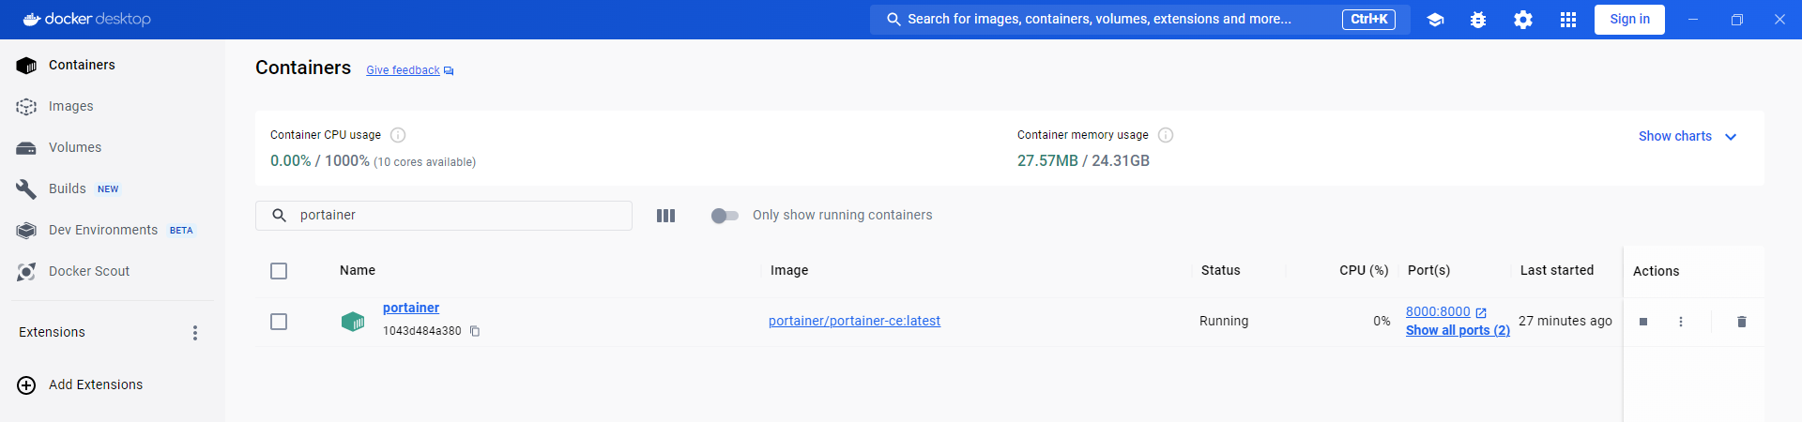Open the Settings gear icon
Viewport: 1802px width, 422px height.
(1523, 20)
